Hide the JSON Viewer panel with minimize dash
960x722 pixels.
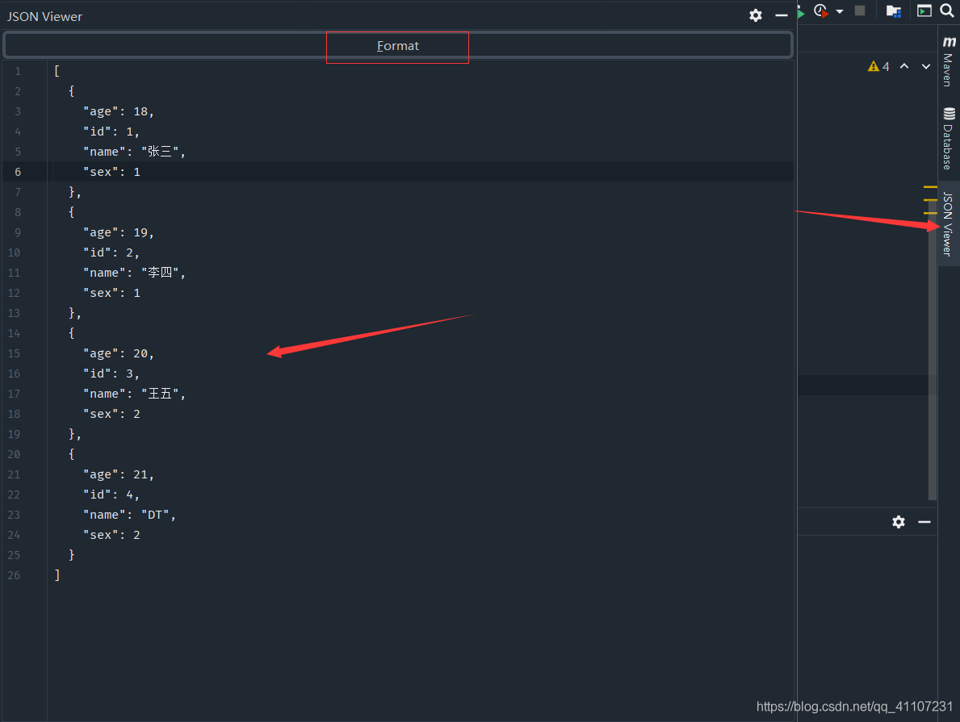[781, 15]
